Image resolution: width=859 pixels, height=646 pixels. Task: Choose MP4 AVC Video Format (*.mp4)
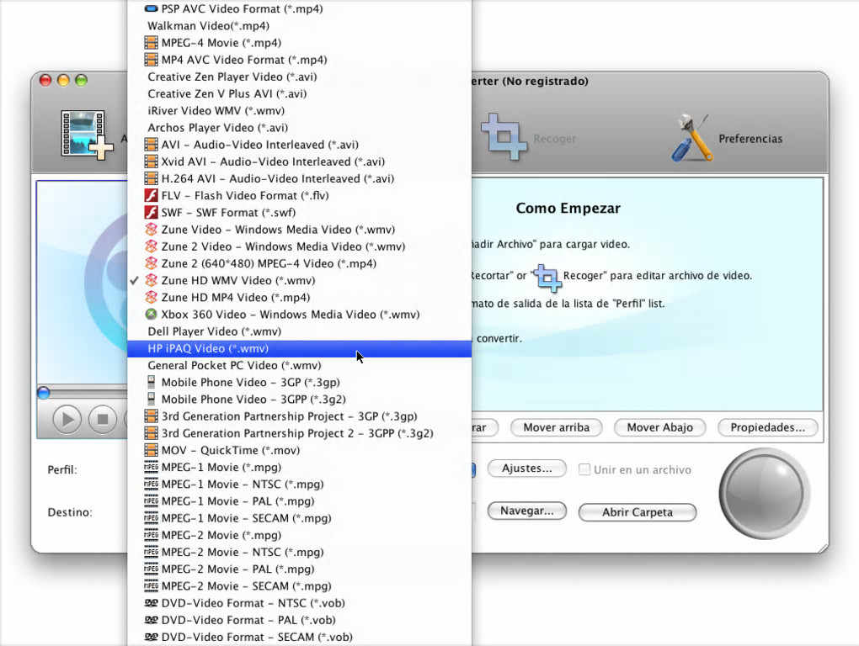pos(299,60)
